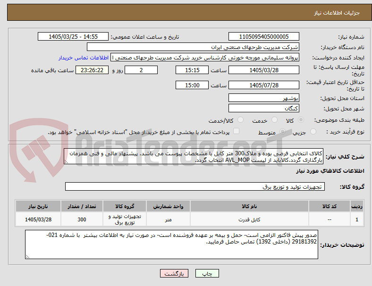Click the چاپ (print) button
This screenshot has width=372, height=286.
(207, 273)
